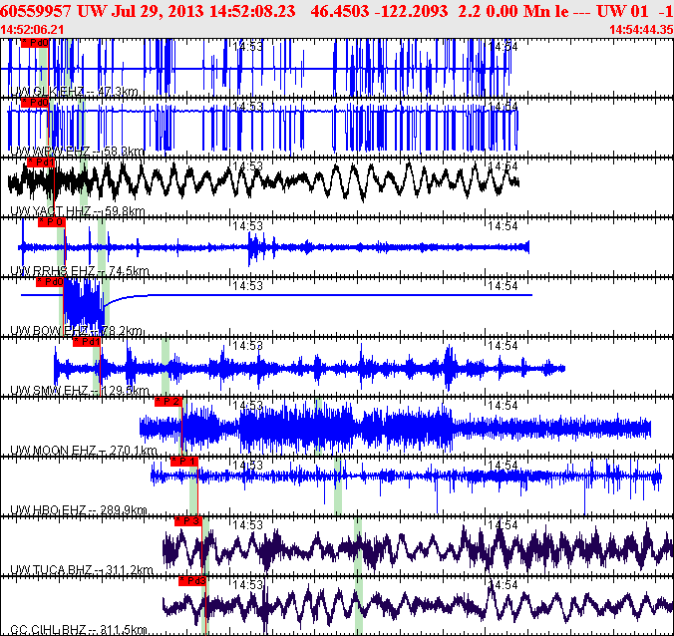Select the P pick flag on WPW trace
The width and height of the screenshot is (674, 636).
pos(36,102)
